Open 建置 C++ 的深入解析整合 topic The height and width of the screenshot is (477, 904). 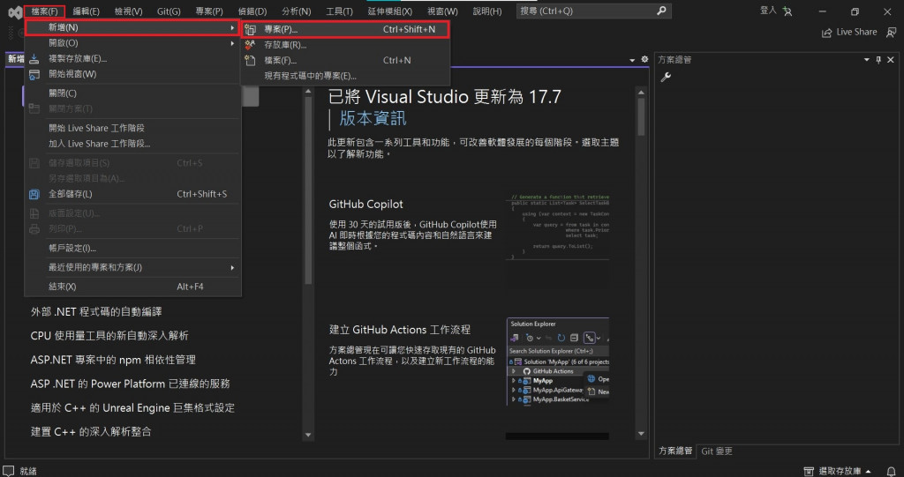[x=91, y=431]
